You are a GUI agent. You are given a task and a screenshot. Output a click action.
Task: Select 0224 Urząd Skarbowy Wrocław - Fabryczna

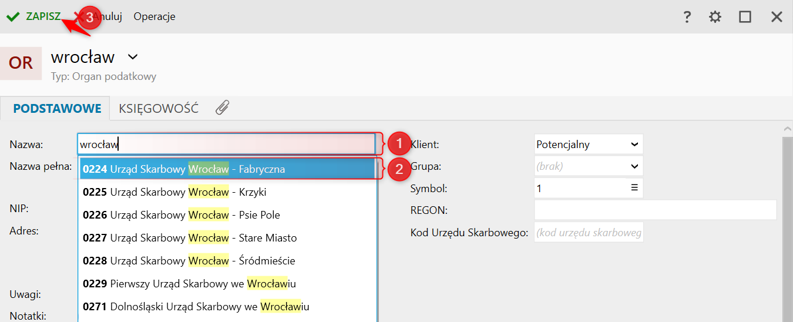click(227, 169)
